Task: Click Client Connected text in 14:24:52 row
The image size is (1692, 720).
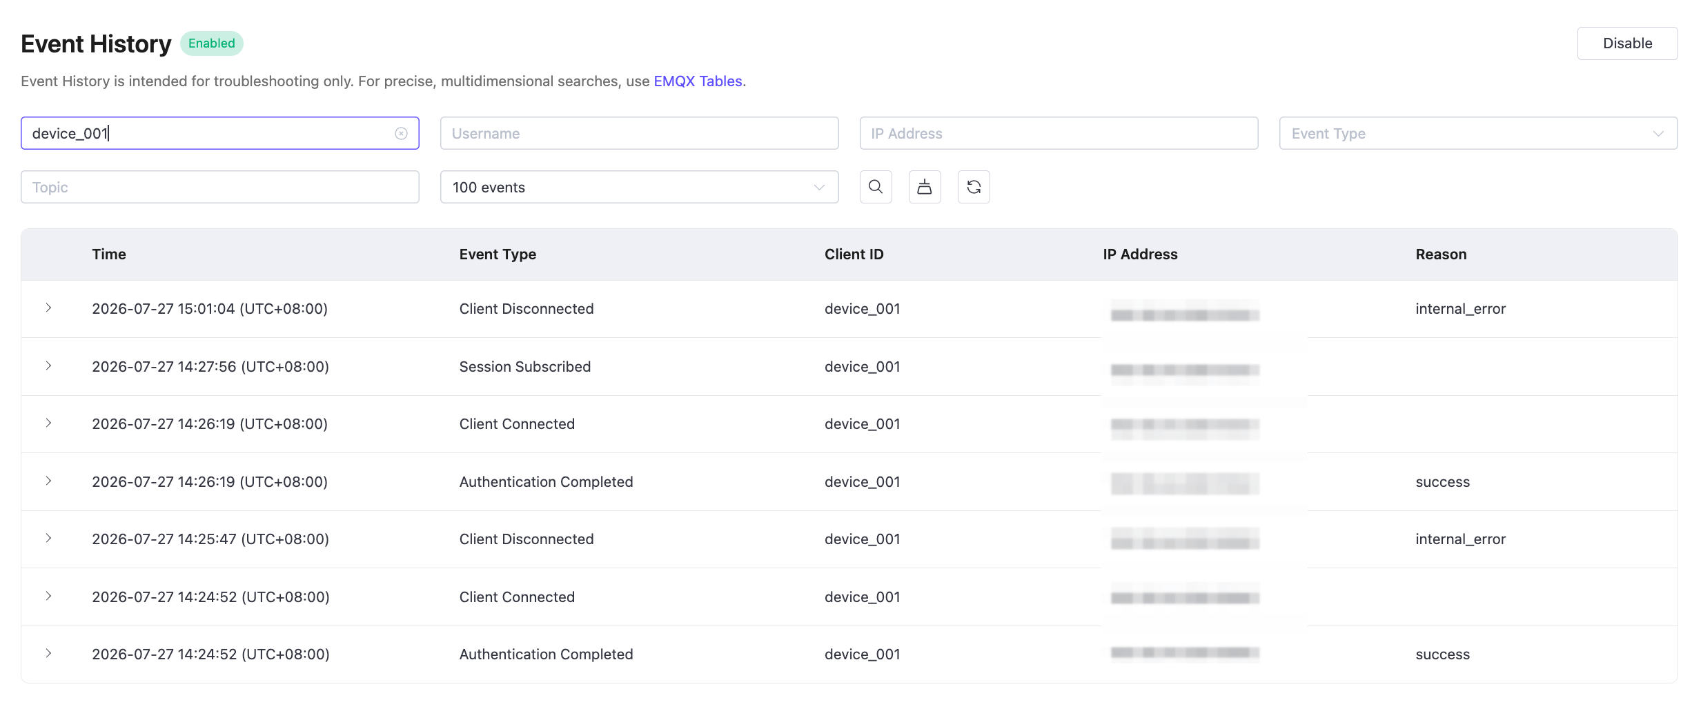Action: (517, 597)
